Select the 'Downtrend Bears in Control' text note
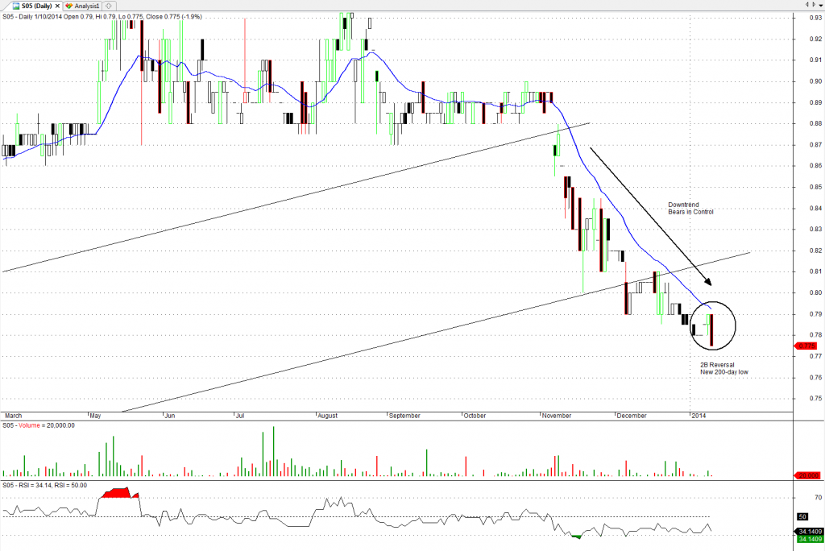Screen dimensions: 825x551 click(690, 208)
